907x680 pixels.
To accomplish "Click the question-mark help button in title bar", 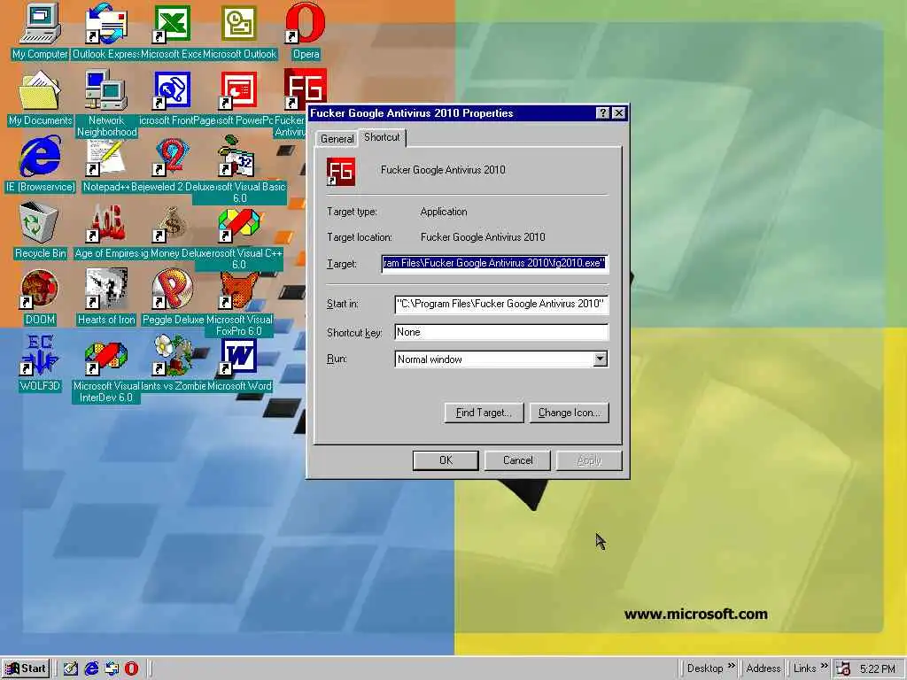I will tap(602, 112).
